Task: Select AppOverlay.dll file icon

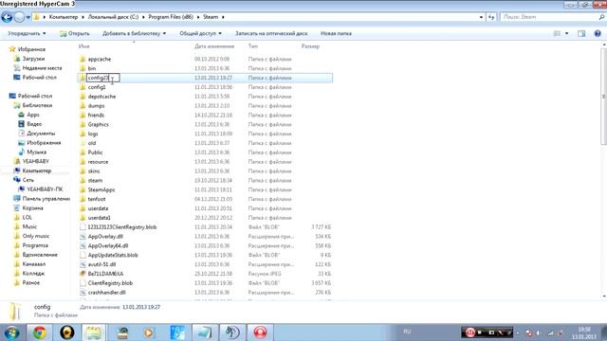Action: tap(83, 236)
